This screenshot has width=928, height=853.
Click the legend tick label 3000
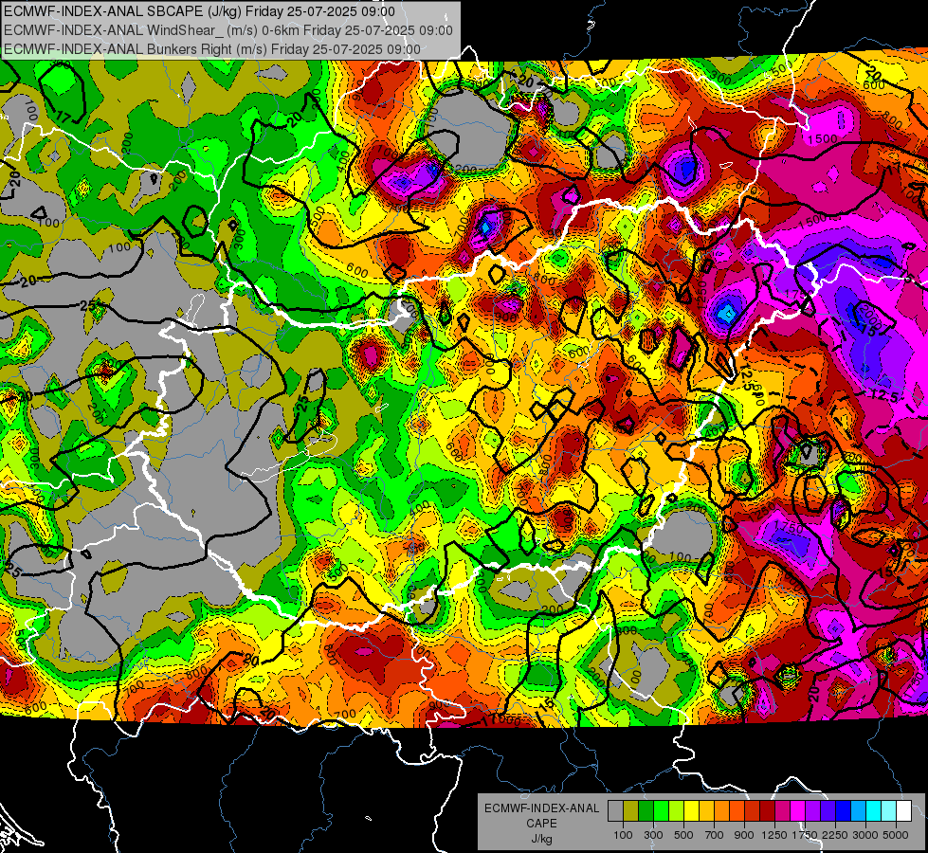865,835
